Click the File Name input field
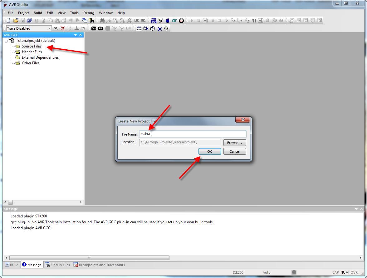367x278 pixels. click(x=193, y=134)
